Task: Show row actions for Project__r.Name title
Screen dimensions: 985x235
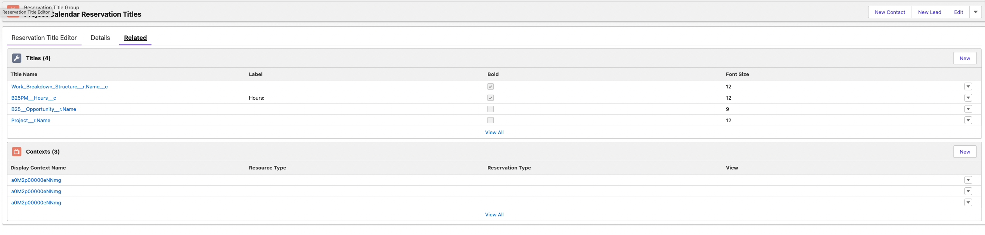Action: coord(968,120)
